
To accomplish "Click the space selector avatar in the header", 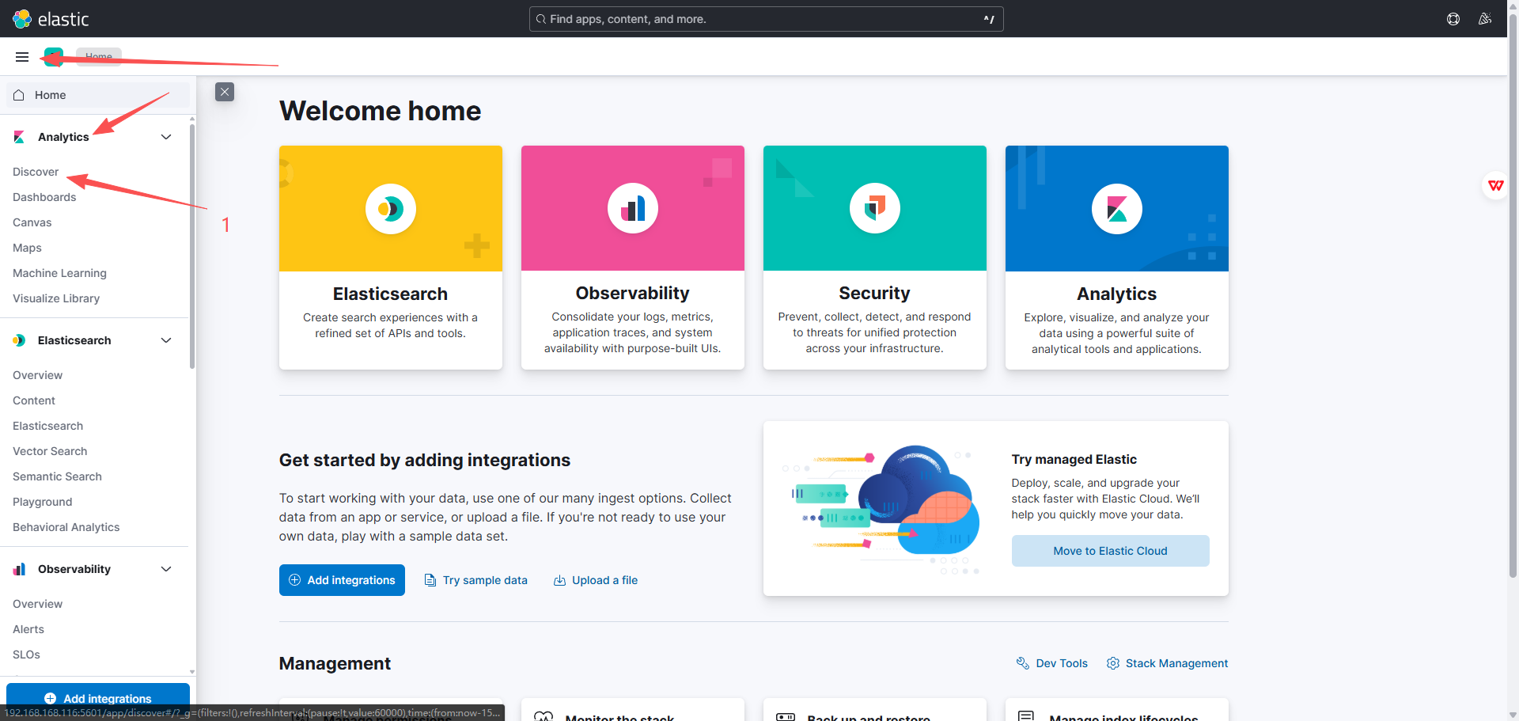I will click(54, 57).
